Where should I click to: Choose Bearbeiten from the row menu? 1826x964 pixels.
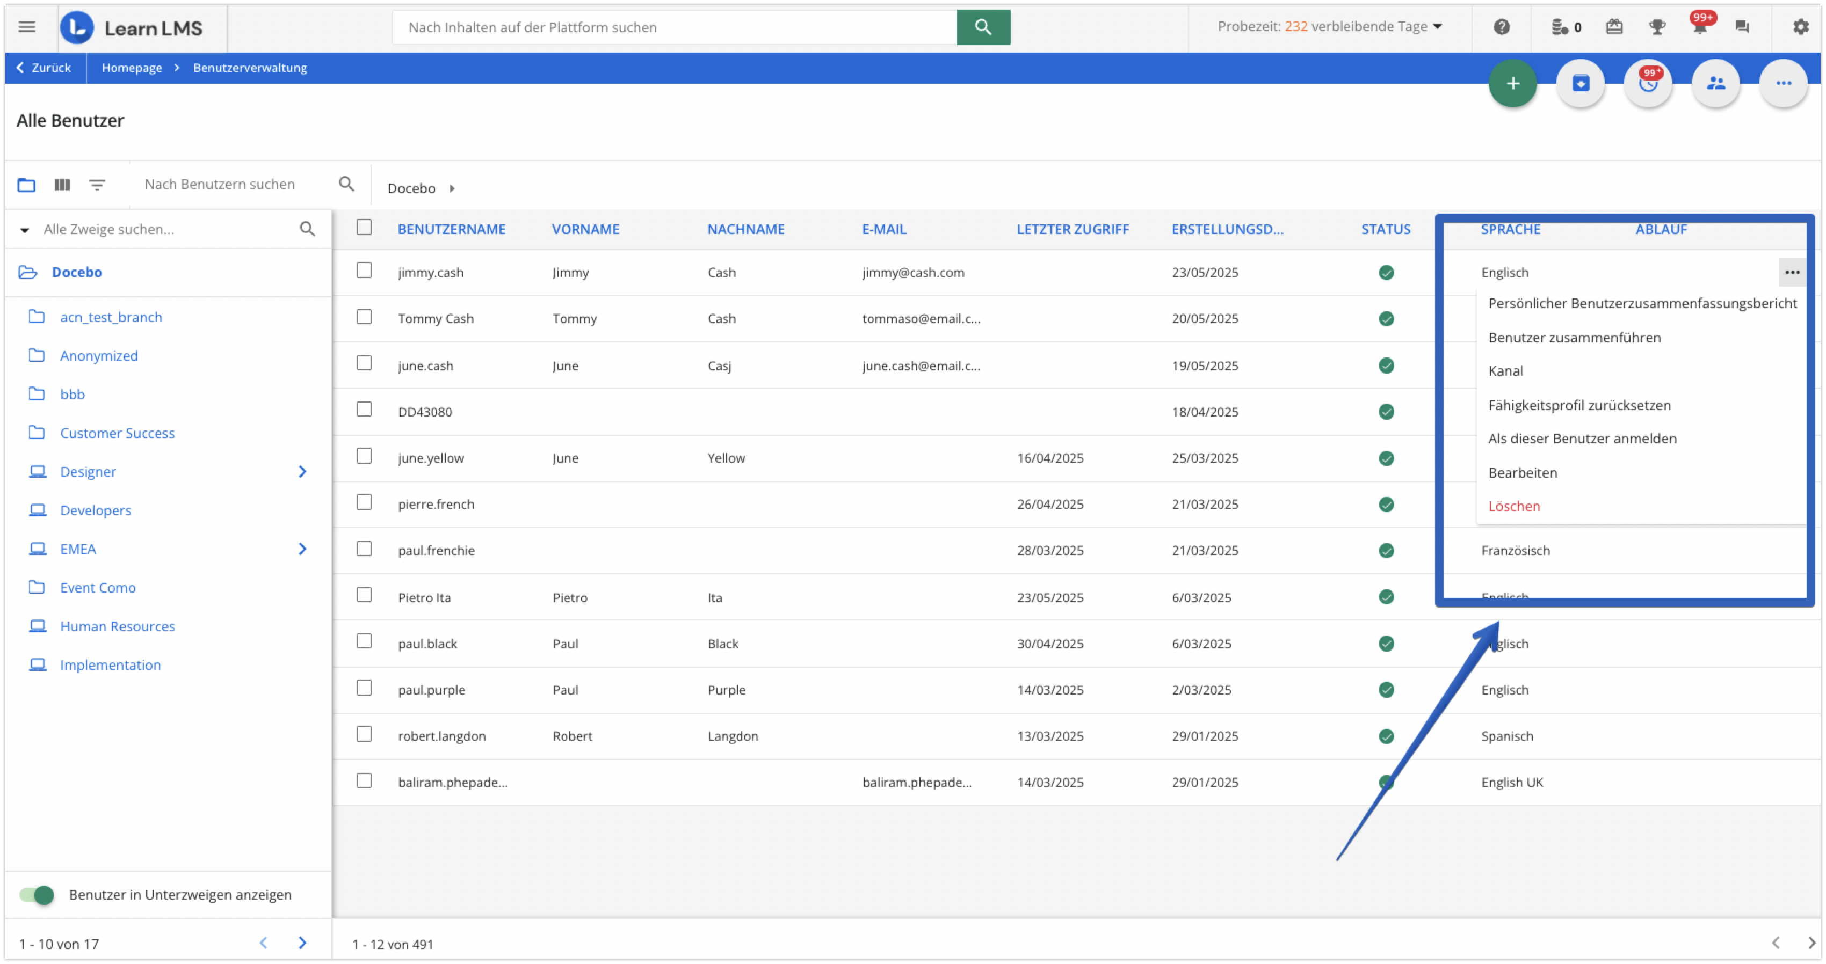point(1523,472)
